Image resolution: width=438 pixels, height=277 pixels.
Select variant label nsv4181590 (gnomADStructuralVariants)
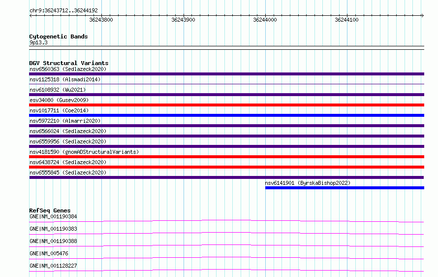[x=84, y=152]
